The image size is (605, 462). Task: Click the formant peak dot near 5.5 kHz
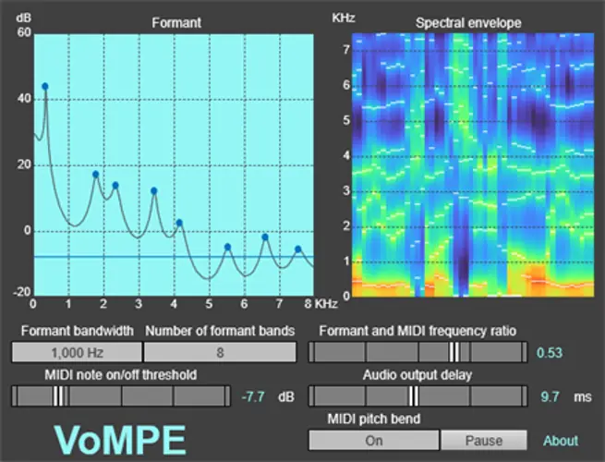tap(228, 247)
